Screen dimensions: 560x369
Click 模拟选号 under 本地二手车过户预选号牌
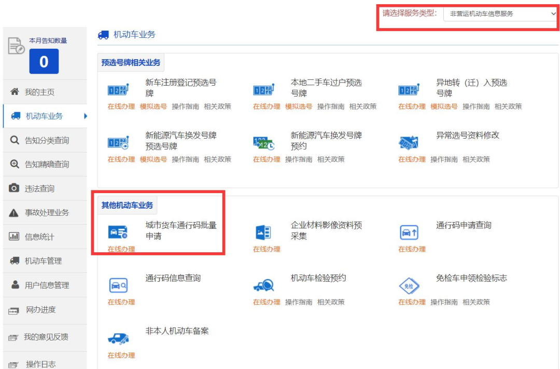tap(299, 106)
